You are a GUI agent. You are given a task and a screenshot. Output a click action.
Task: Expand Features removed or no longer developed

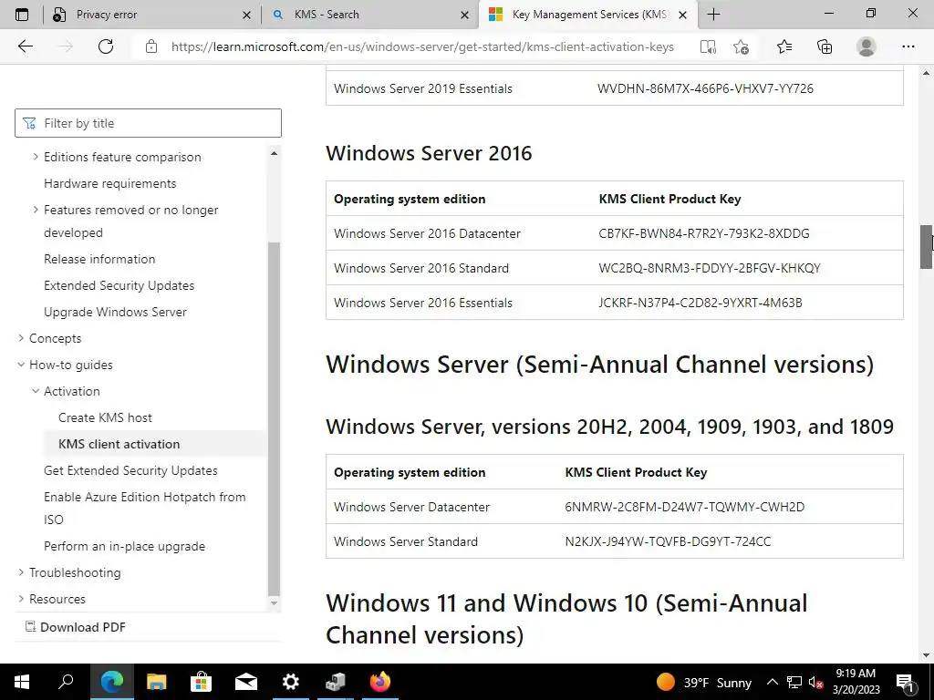[x=36, y=210]
